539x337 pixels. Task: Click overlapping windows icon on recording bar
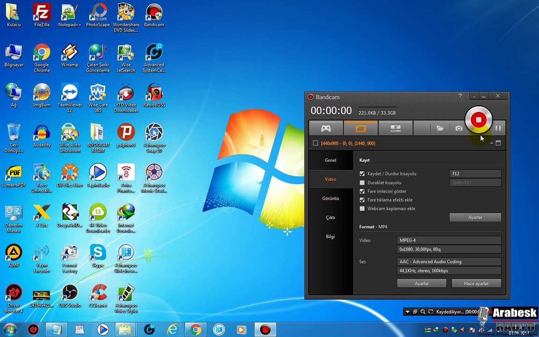(x=415, y=312)
